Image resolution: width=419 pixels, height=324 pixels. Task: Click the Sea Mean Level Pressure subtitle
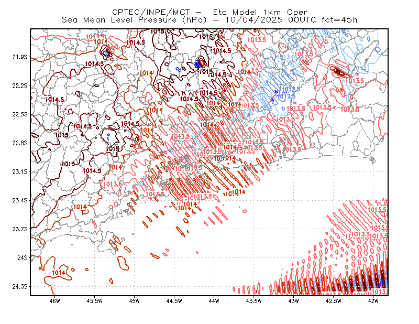[209, 20]
